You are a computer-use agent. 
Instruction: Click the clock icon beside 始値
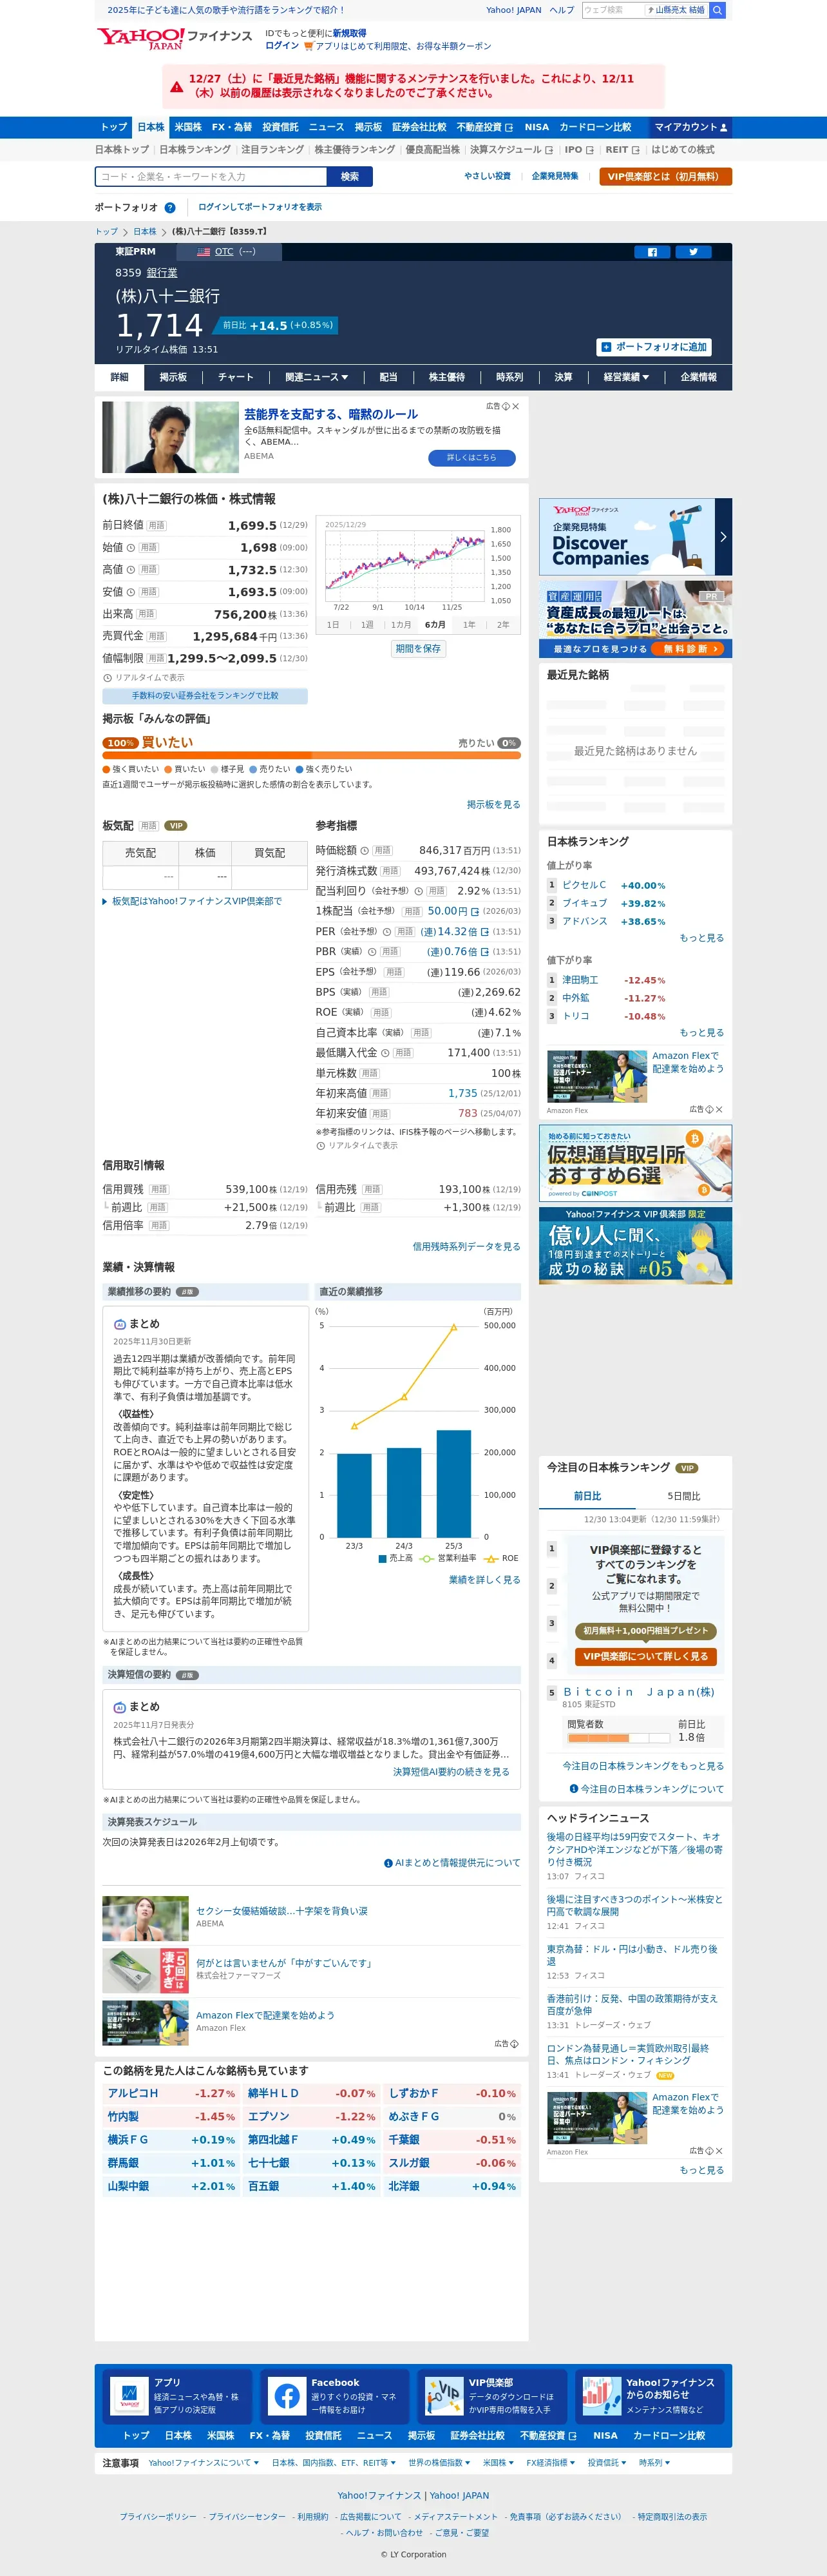pos(131,548)
